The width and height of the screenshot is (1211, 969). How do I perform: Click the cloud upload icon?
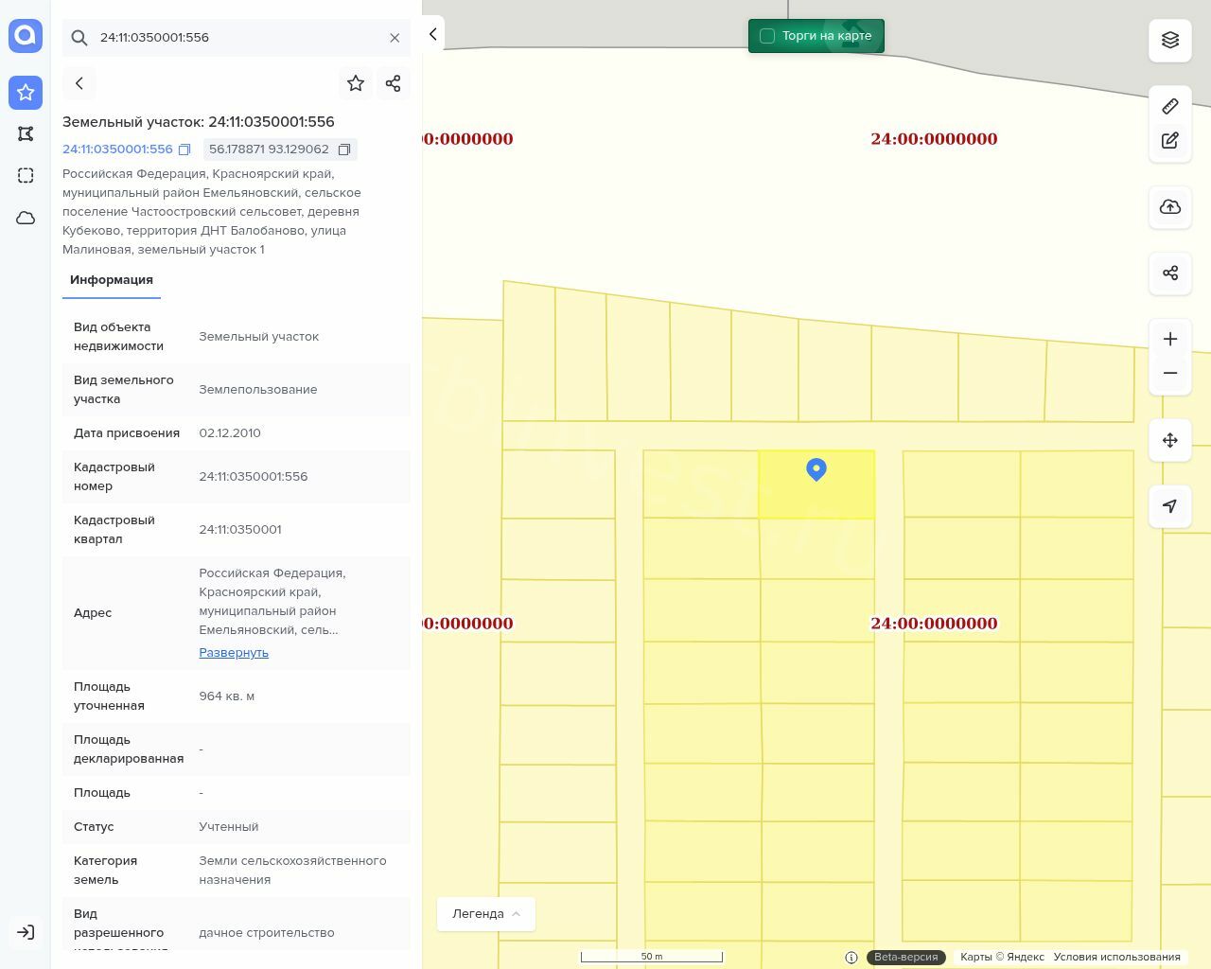1169,207
